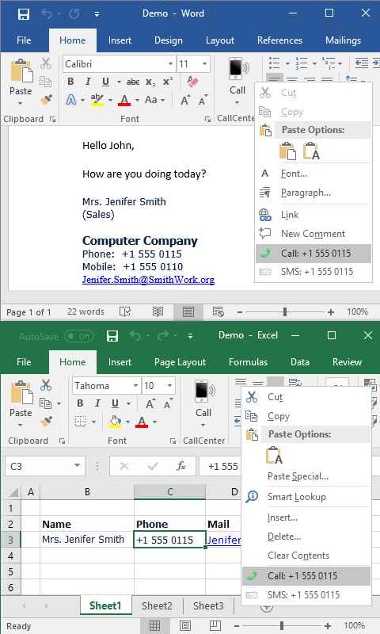380x634 pixels.
Task: Click Excel select all corner triangle
Action: [x=13, y=492]
